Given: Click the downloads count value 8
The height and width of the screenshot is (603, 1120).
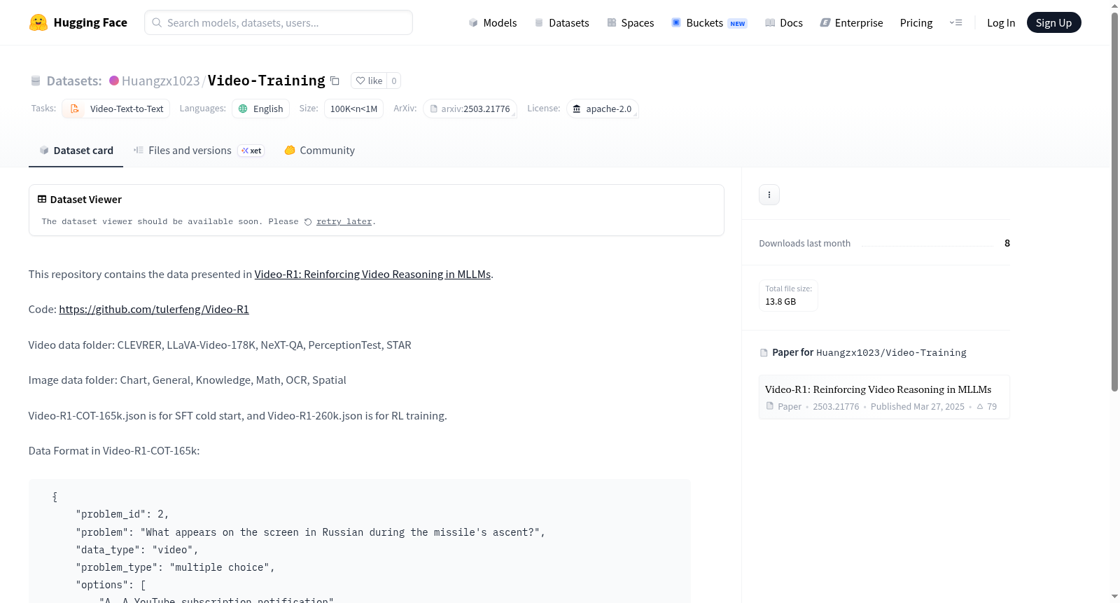Looking at the screenshot, I should tap(1007, 243).
